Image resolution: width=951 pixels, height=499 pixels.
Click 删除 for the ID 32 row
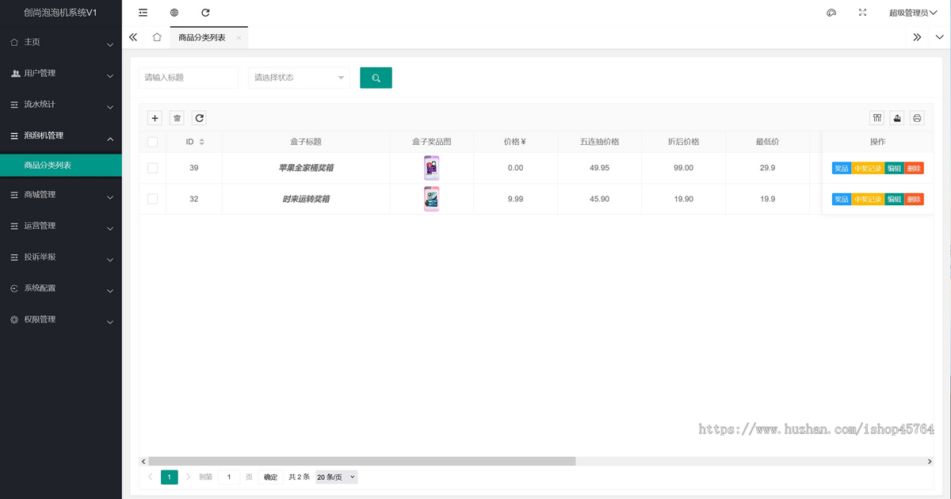point(914,199)
